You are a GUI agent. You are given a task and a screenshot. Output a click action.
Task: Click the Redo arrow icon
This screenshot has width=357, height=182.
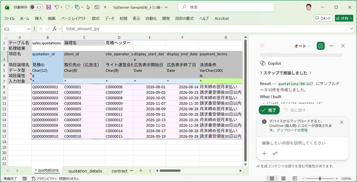(68, 7)
